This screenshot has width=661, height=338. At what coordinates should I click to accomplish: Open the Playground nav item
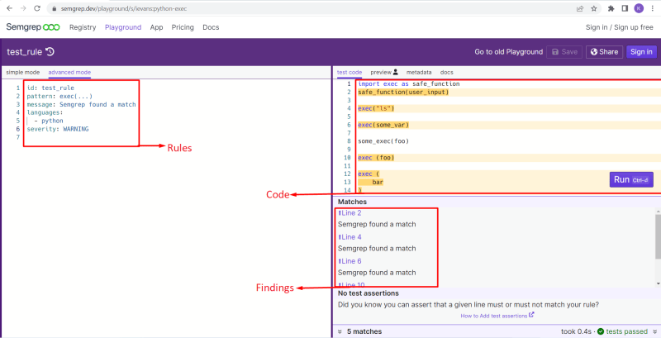[x=123, y=27]
